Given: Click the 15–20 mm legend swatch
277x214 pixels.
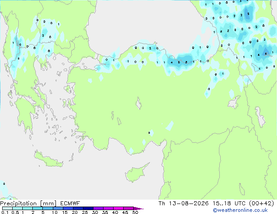Looking at the screenshot, I should (x=68, y=208).
